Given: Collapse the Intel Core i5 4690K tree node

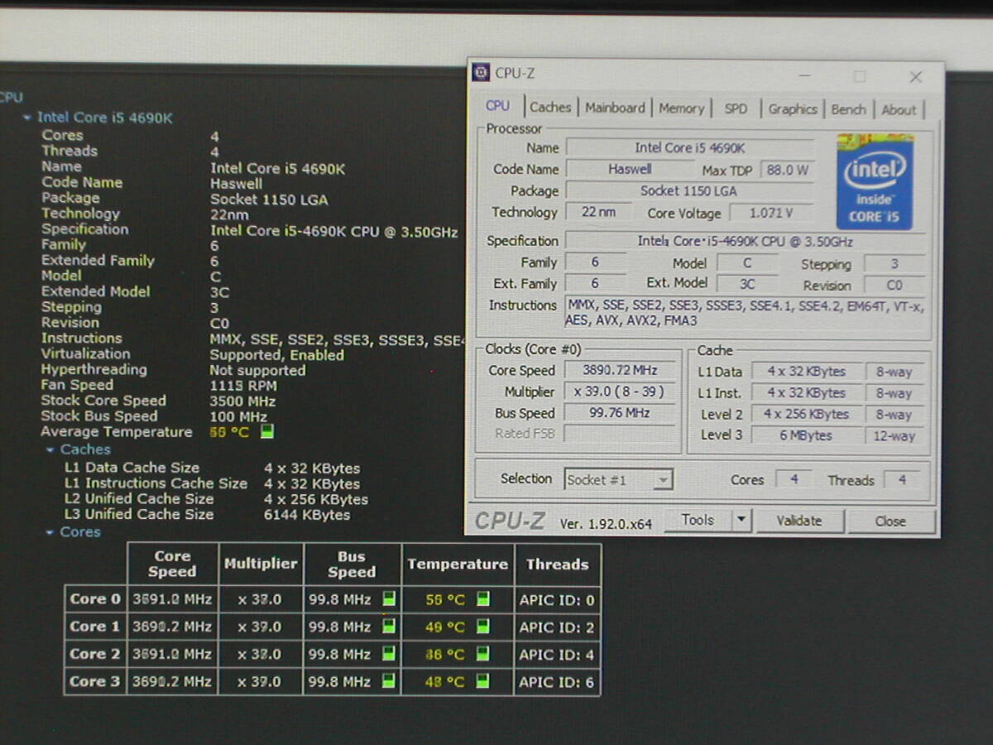Looking at the screenshot, I should (x=27, y=118).
